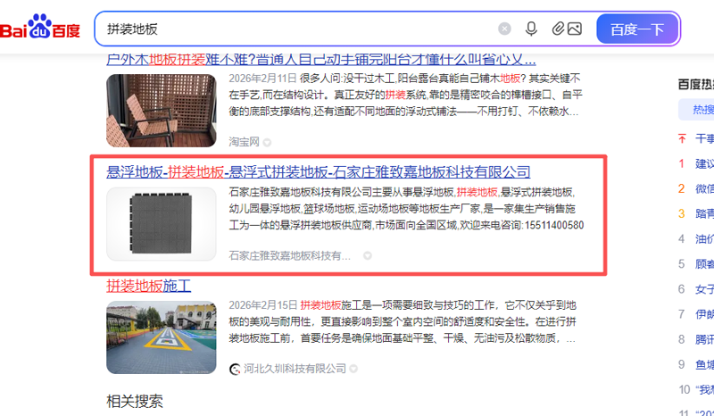Focus the 拼装地板 search input field
The width and height of the screenshot is (714, 416).
296,29
